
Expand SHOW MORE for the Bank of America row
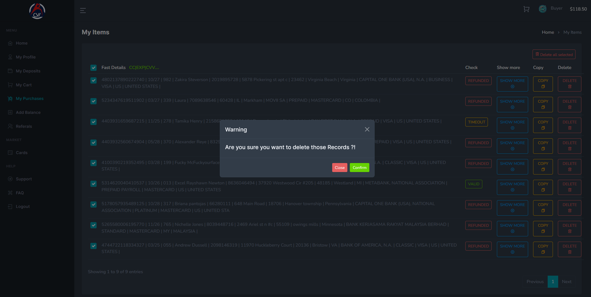point(512,249)
